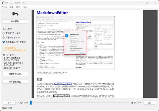Close the PDFマスク window
Screen dimensions: 159x111
[155, 3]
